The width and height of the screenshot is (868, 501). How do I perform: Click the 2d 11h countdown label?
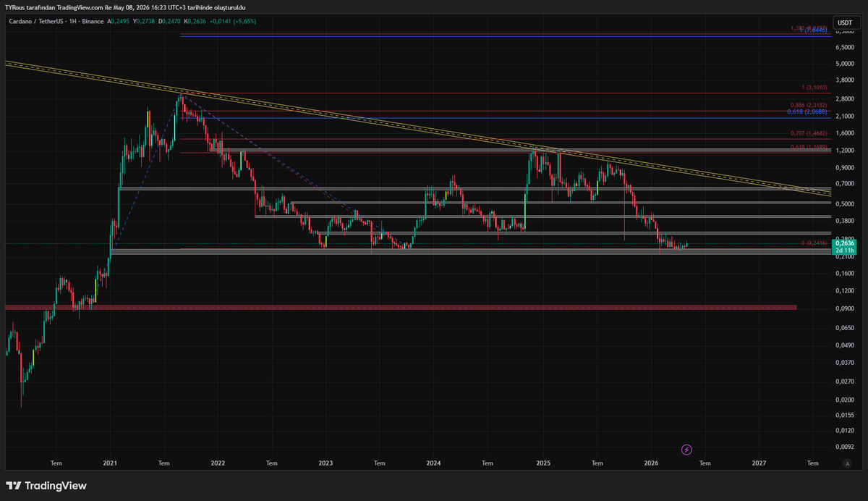coord(844,250)
